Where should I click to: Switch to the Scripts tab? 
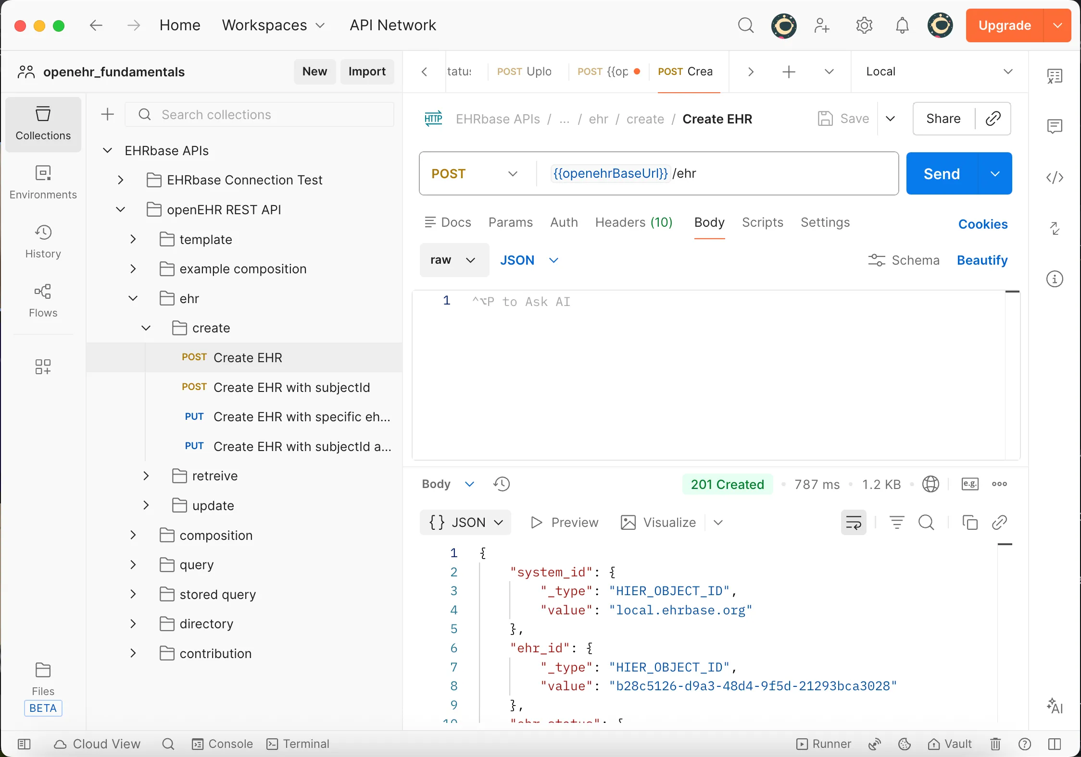coord(762,222)
